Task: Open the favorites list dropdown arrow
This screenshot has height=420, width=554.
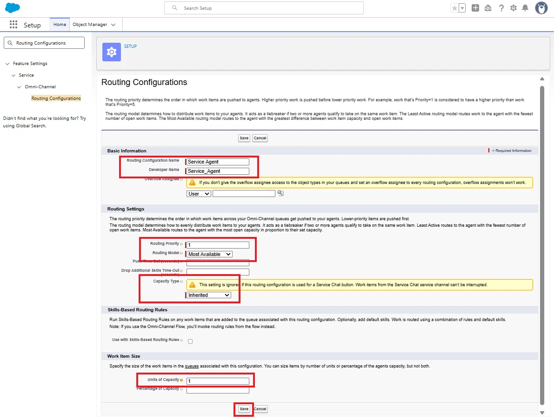Action: coord(462,8)
